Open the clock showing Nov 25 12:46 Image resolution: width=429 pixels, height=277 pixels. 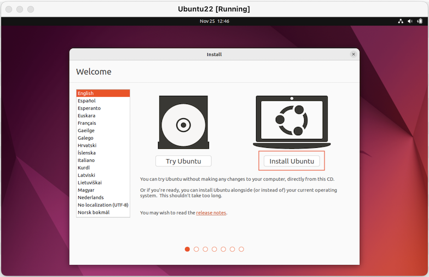215,21
